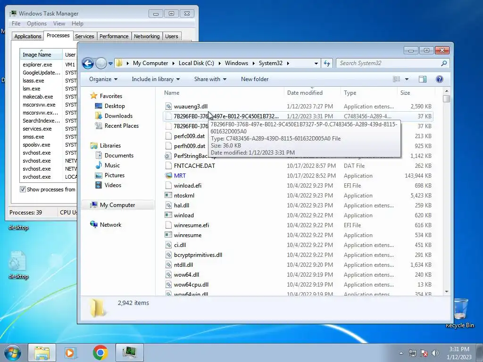
Task: Select the ntdll.dll file
Action: pyautogui.click(x=183, y=265)
